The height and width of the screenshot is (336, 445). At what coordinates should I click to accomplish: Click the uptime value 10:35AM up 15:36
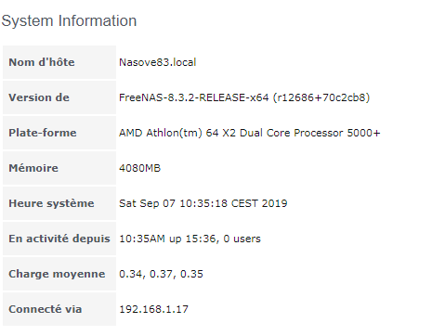(169, 239)
